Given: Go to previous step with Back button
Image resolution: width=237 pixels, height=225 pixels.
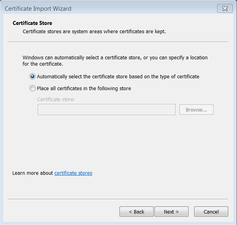Looking at the screenshot, I should click(137, 212).
